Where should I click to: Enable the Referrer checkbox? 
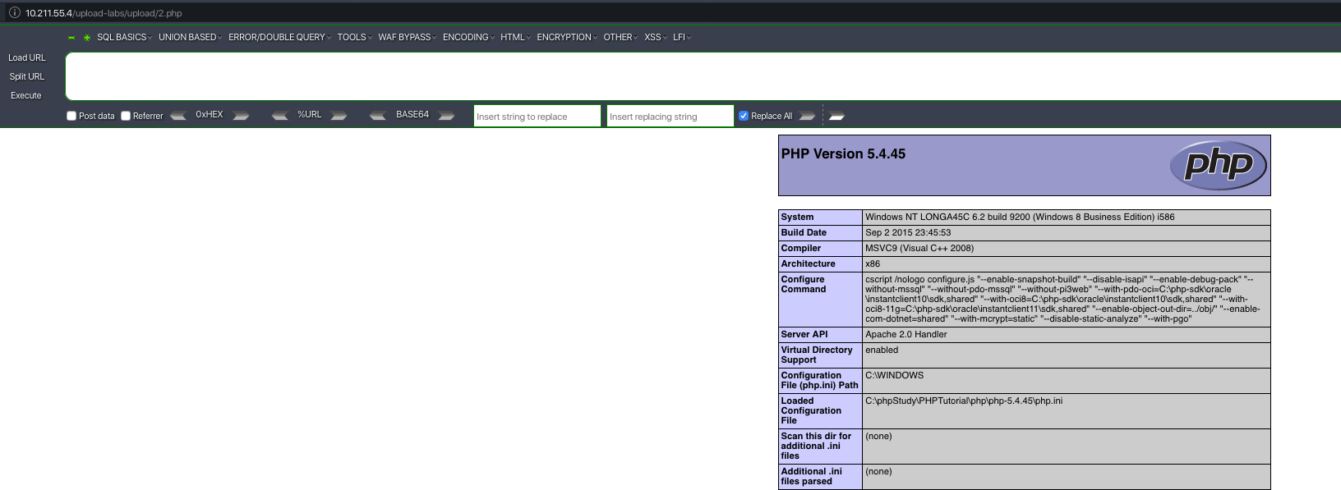pyautogui.click(x=126, y=116)
